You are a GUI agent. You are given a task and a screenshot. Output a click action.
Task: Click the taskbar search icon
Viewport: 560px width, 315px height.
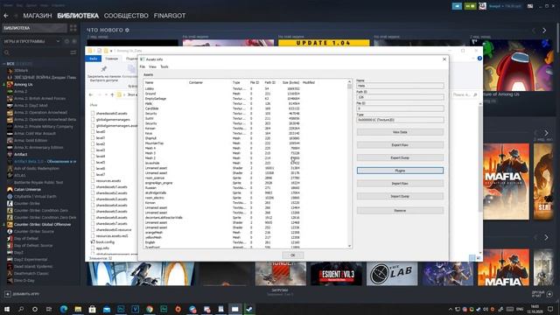[21, 309]
